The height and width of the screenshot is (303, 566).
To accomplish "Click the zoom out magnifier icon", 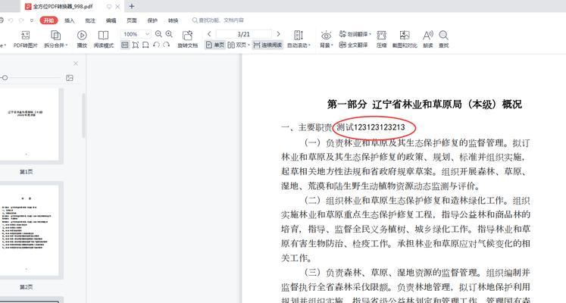I will pos(158,34).
